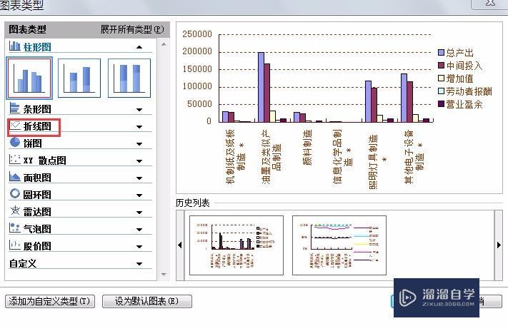Expand the 饼图 category arrow
508x326 pixels.
[139, 144]
